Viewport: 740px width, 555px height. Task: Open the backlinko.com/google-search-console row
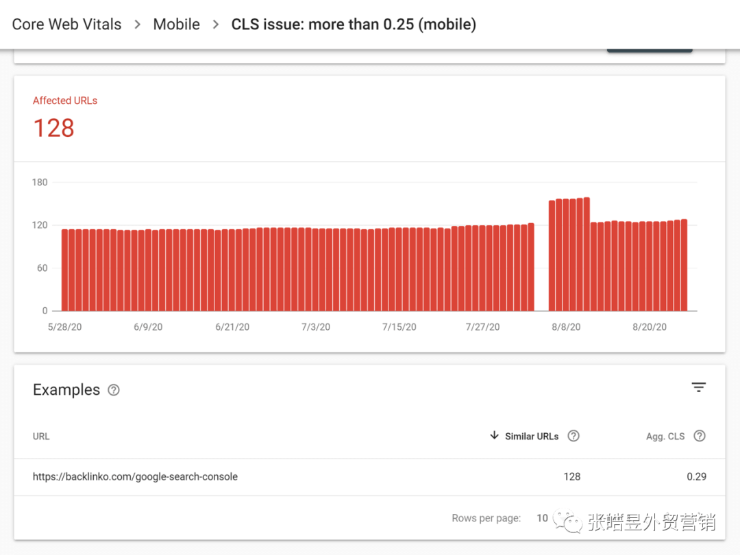tap(369, 477)
